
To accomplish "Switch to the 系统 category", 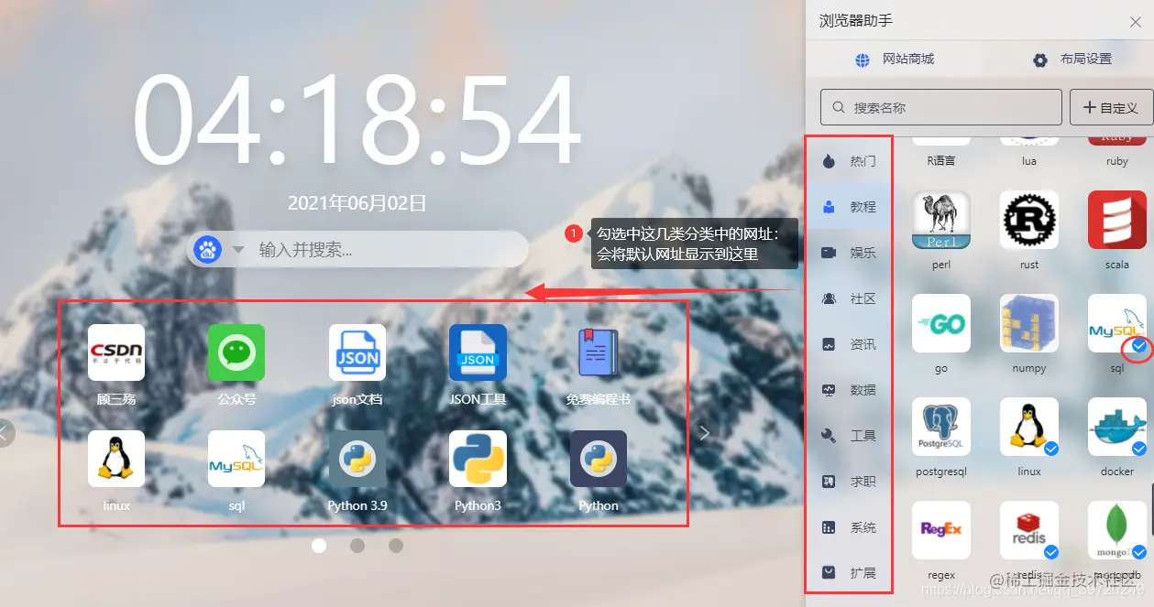I will point(848,527).
